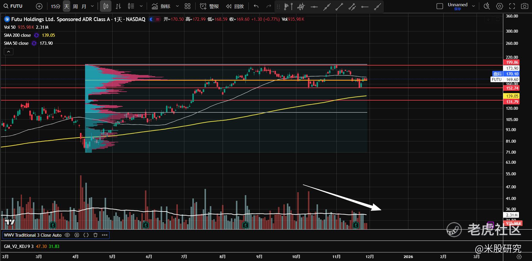
Task: Switch to the 周 weekly timeframe
Action: click(75, 6)
